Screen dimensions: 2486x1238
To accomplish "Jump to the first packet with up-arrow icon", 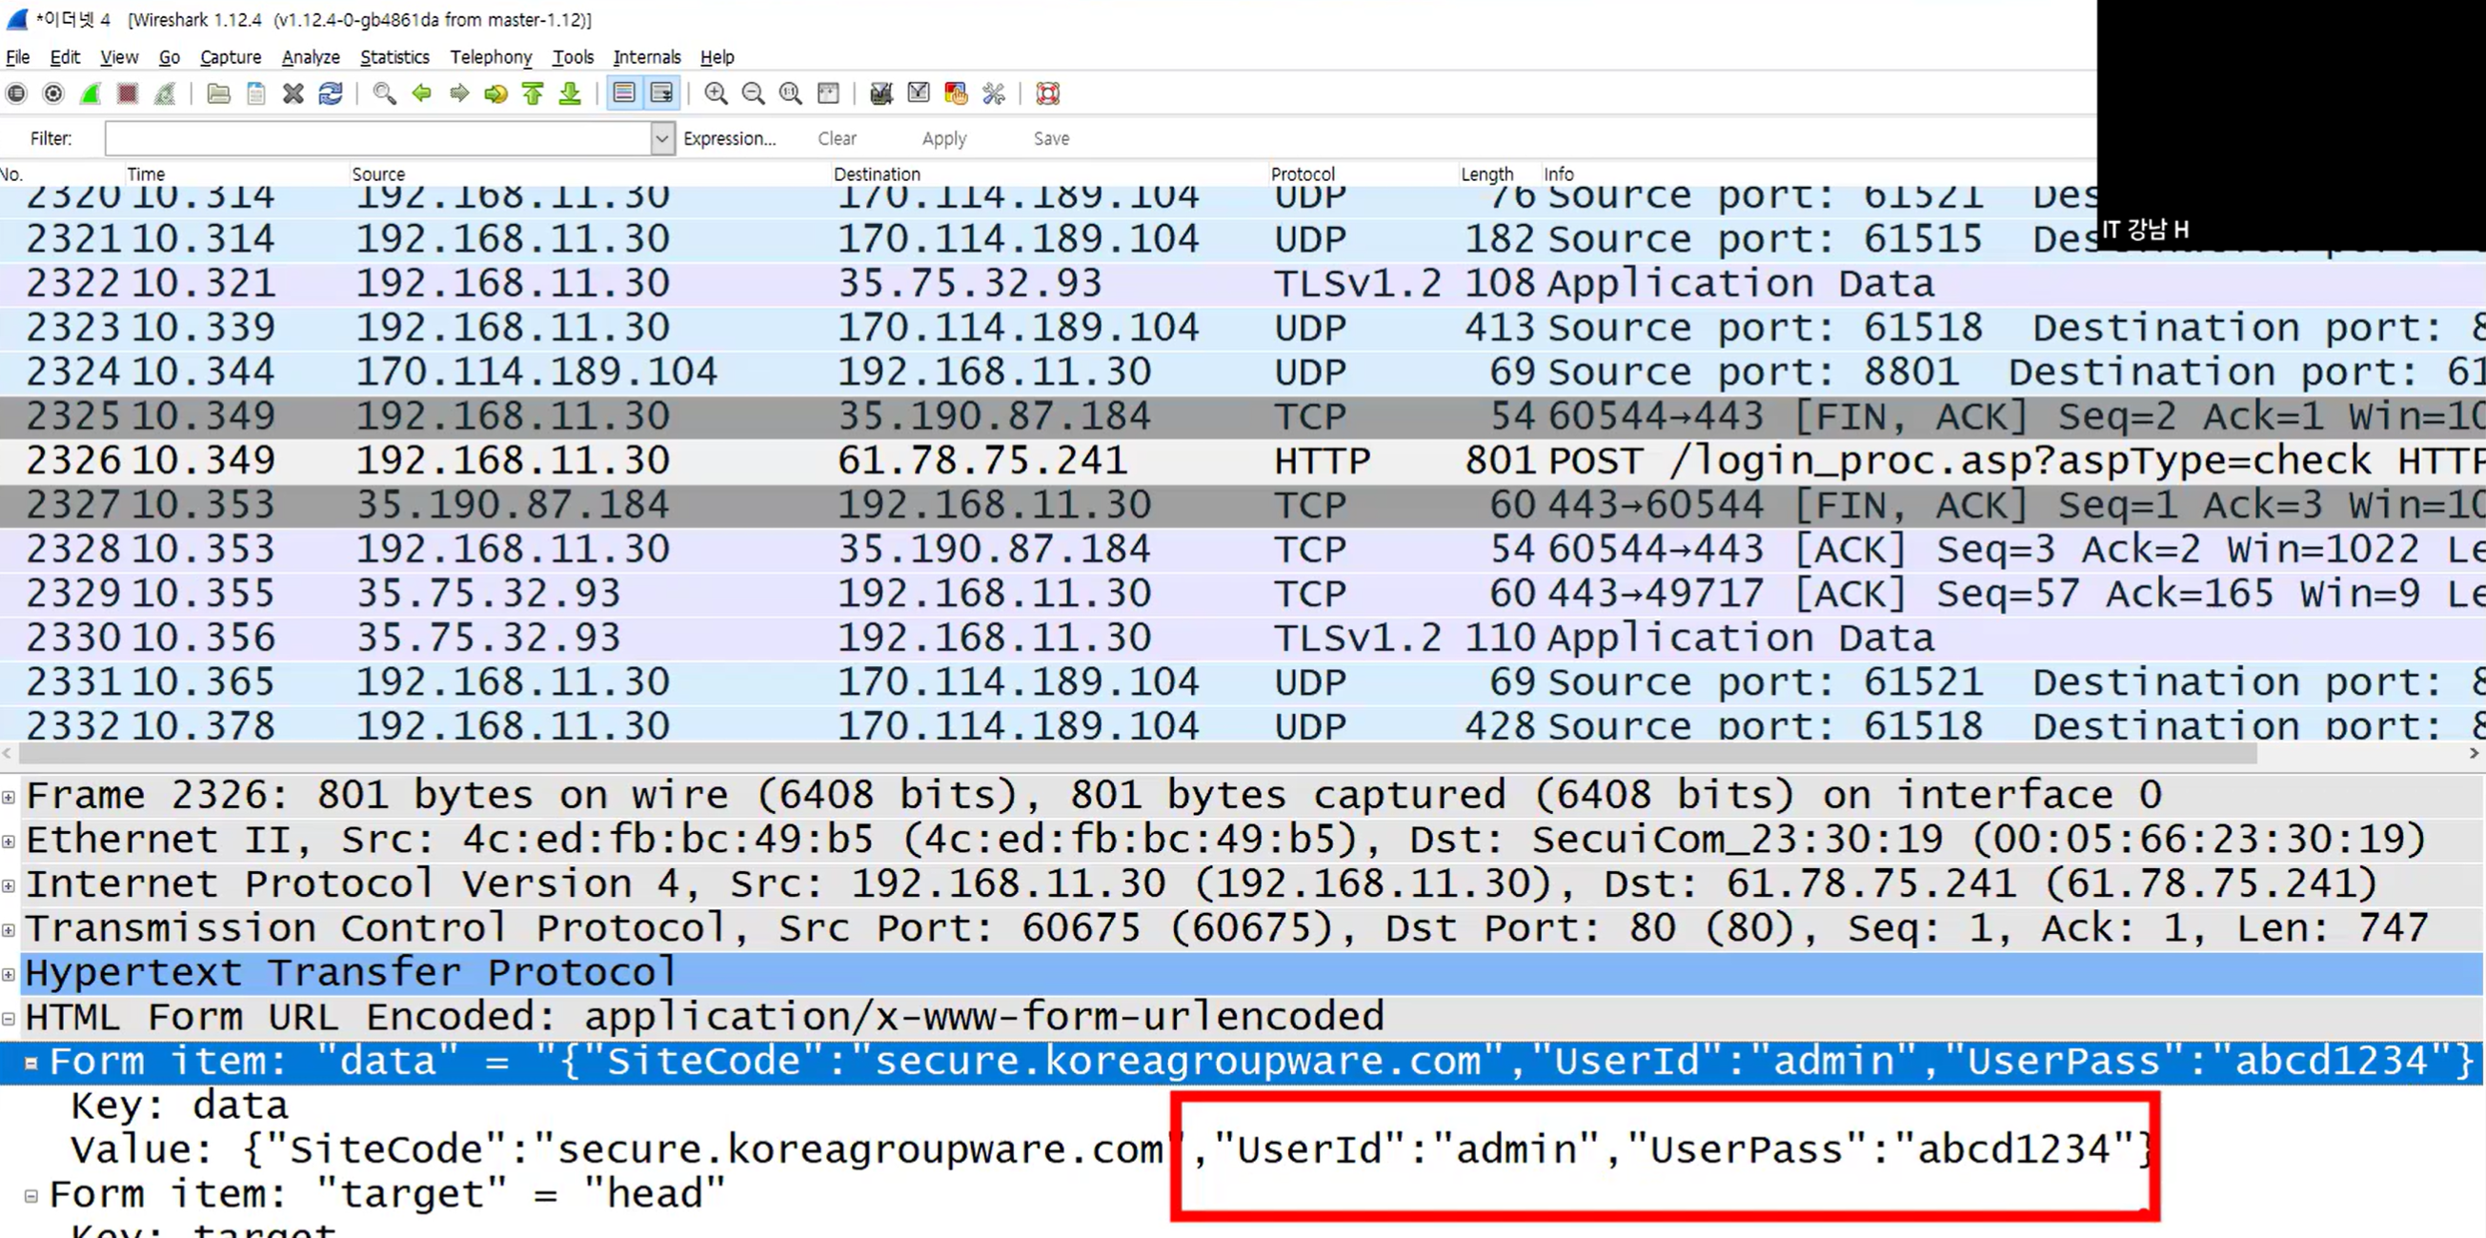I will 533,93.
